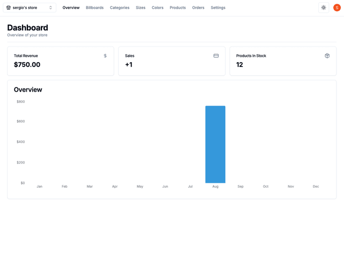The height and width of the screenshot is (259, 344).
Task: Navigate to Categories
Action: [x=119, y=8]
